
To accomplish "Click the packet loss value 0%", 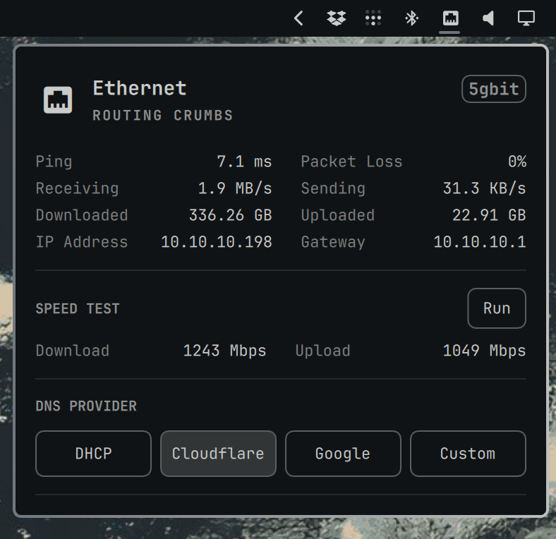I will click(517, 162).
